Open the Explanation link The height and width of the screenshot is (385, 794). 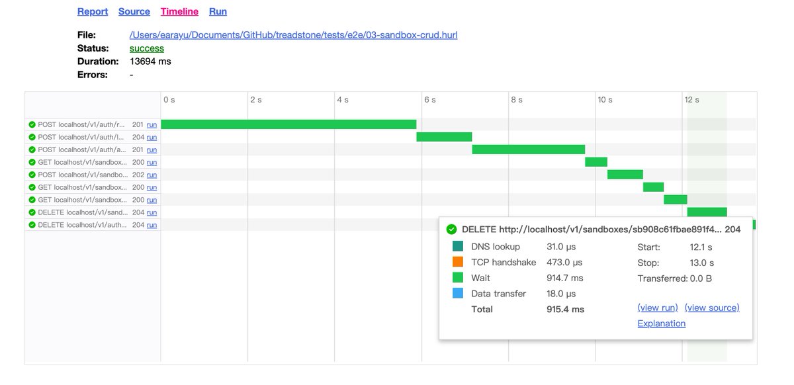click(x=662, y=323)
